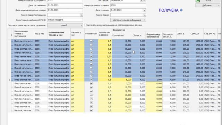Click the Код для АД column header
222x125 pixels.
[x=211, y=34]
